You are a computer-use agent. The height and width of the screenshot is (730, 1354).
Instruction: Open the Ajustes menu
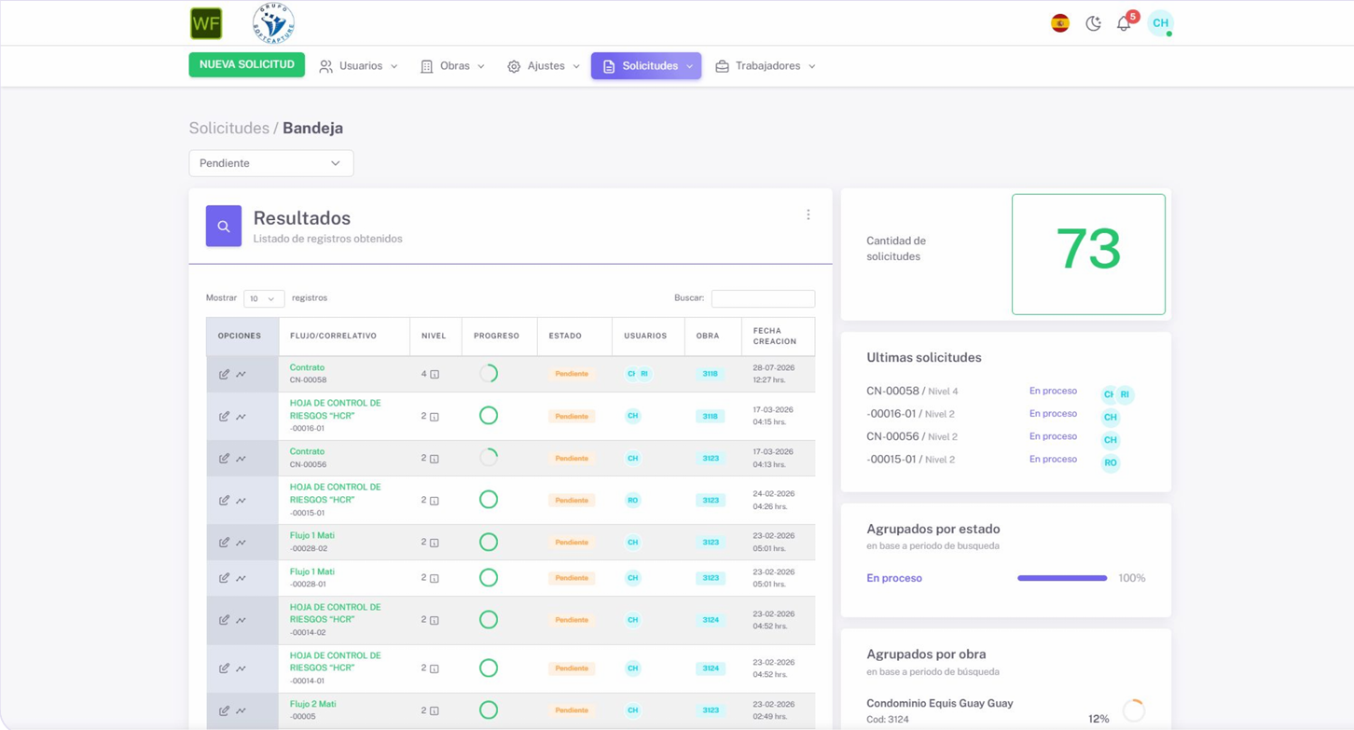pos(544,66)
